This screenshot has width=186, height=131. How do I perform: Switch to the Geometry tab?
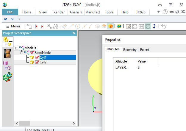(129, 50)
